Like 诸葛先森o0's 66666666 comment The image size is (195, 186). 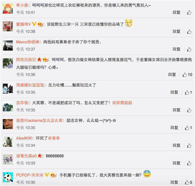pyautogui.click(x=189, y=163)
